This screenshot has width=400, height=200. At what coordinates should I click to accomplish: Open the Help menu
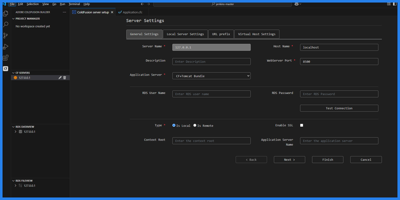[86, 4]
